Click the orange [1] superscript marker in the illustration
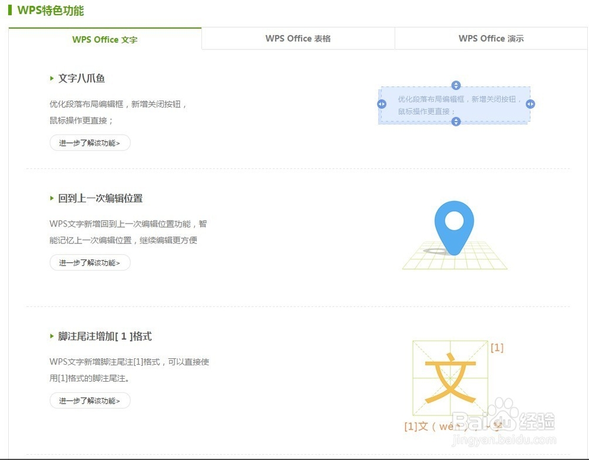This screenshot has height=460, width=589. coord(497,348)
